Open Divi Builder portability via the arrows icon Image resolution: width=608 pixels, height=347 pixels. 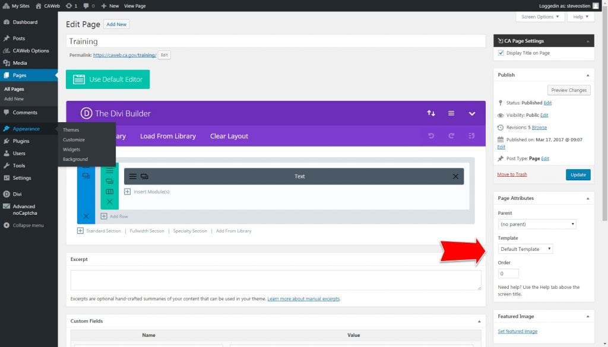click(x=430, y=113)
